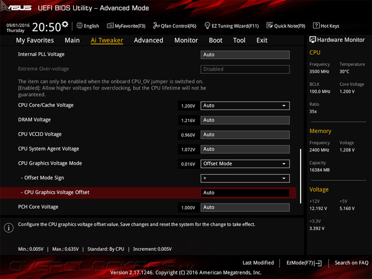Select the CPU System Agent Voltage label
Viewport: 372px width, 279px height.
[49, 149]
